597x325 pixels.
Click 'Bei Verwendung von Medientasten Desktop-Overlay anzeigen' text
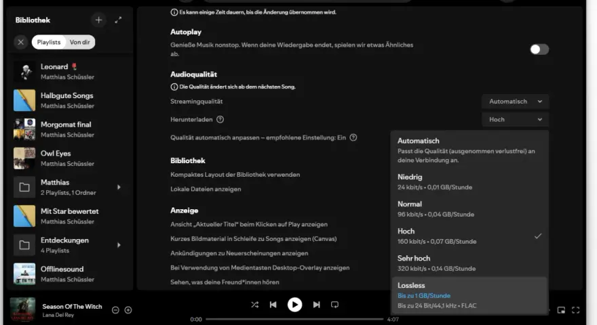(x=260, y=267)
